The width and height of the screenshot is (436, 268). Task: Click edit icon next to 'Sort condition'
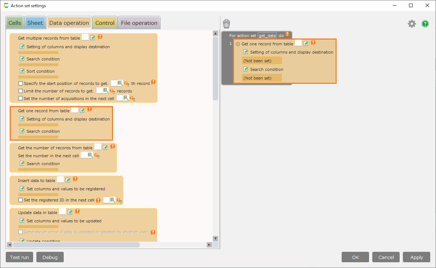[22, 71]
